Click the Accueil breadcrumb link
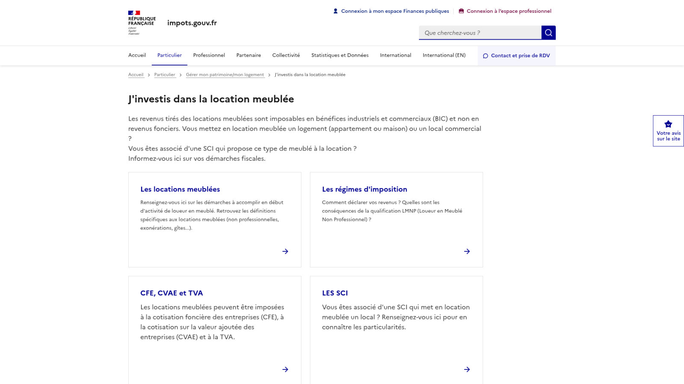The width and height of the screenshot is (684, 384). coord(136,75)
